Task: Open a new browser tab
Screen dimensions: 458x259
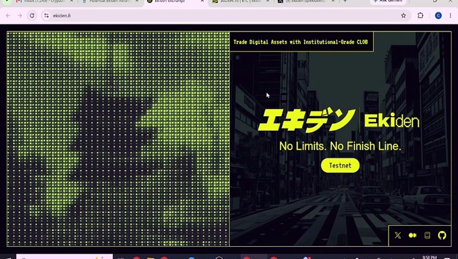Action: [x=345, y=1]
